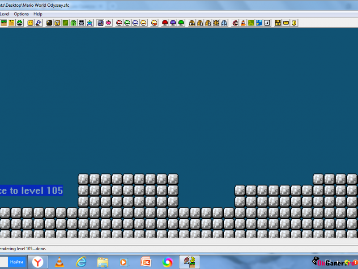358x269 pixels.
Task: Open PowerPoint from the taskbar
Action: pyautogui.click(x=146, y=262)
